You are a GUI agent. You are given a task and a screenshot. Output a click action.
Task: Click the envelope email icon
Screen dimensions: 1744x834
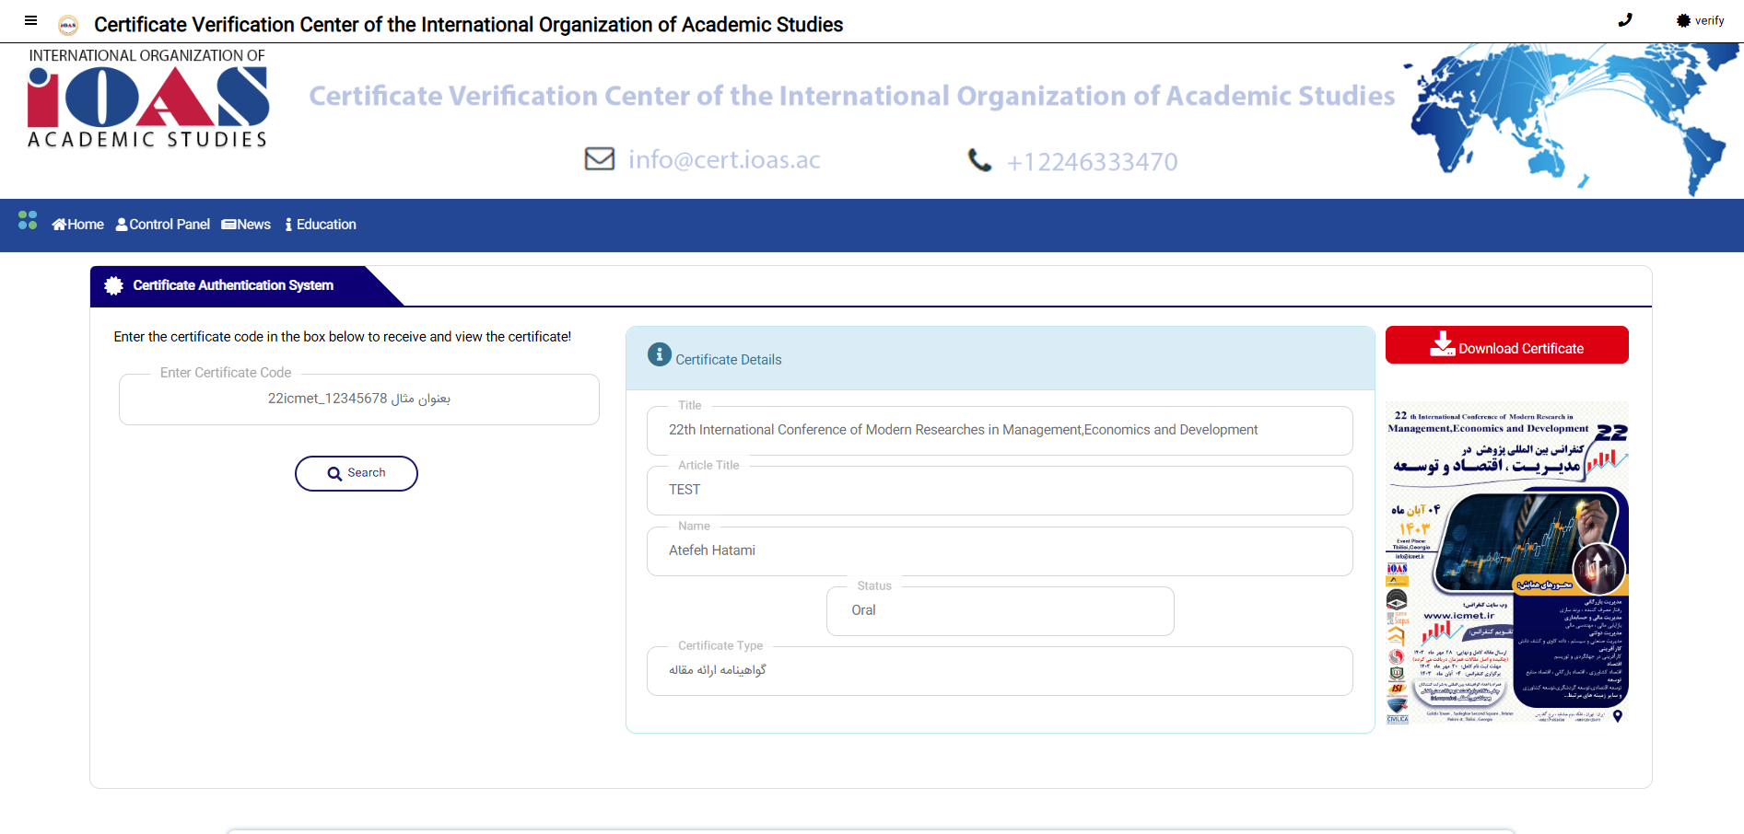(600, 159)
